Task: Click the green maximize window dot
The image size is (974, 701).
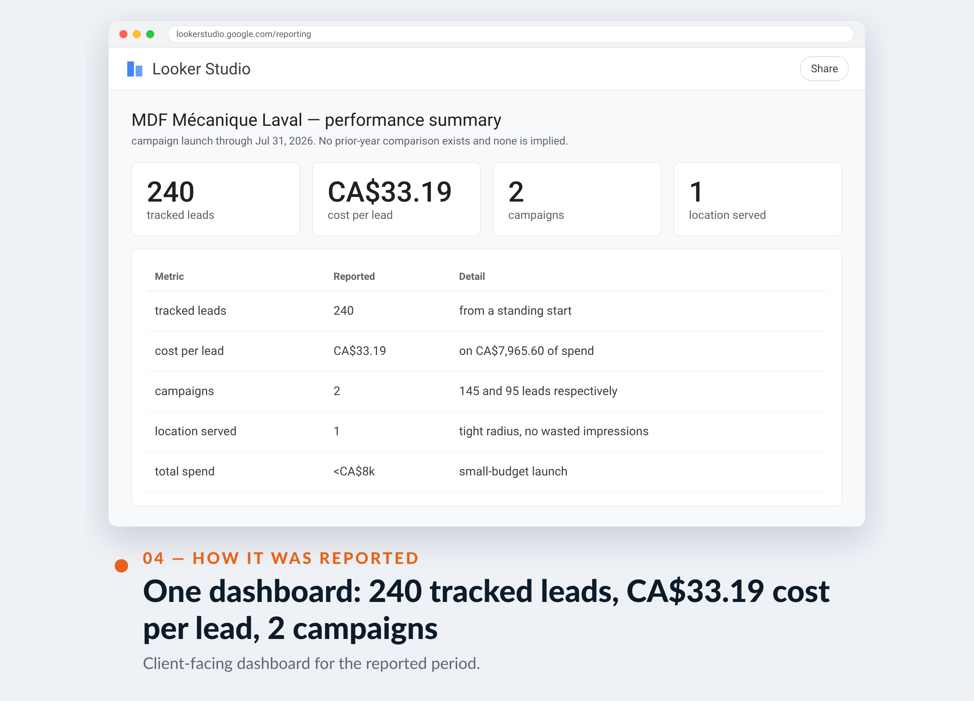Action: point(150,34)
